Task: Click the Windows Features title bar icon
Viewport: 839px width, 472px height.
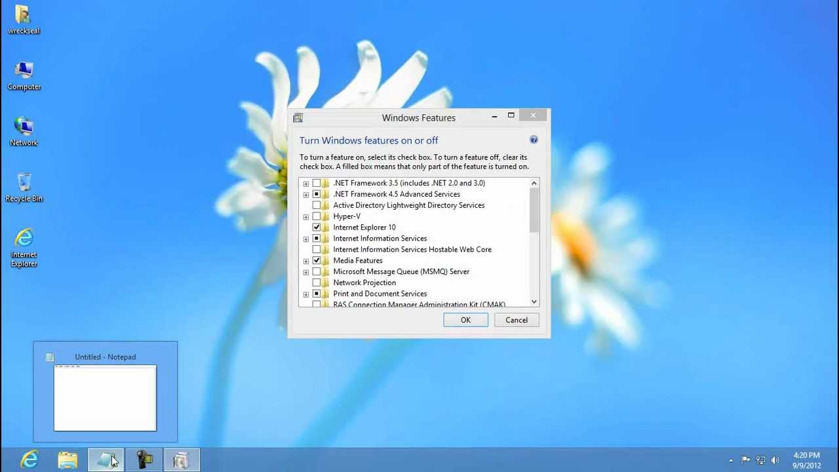Action: 298,118
